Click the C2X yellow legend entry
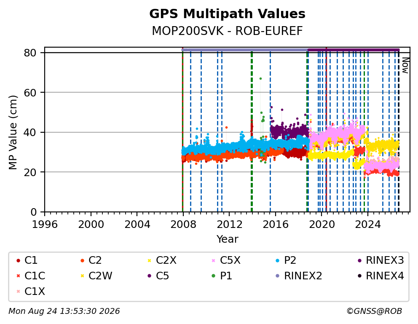Image resolution: width=418 pixels, height=324 pixels. (x=162, y=260)
